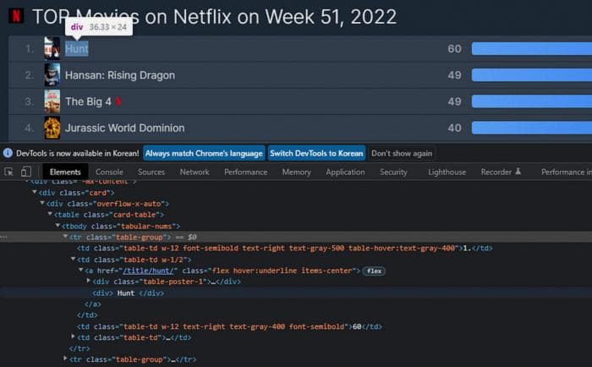This screenshot has width=592, height=367.
Task: Switch to the Performance tab
Action: [x=246, y=173]
